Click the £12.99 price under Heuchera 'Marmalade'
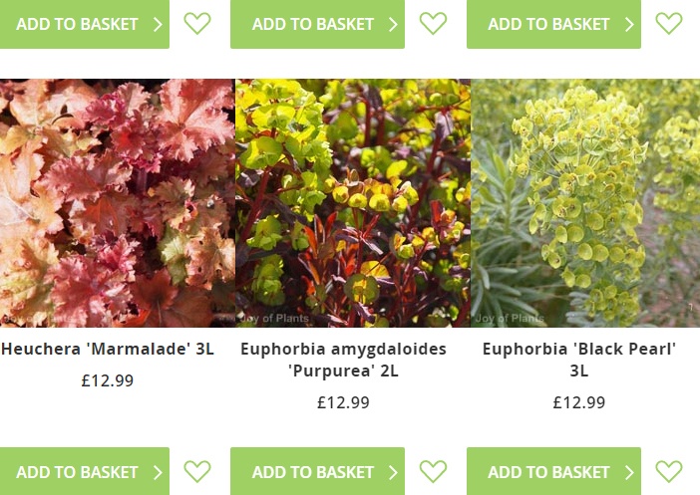Image resolution: width=700 pixels, height=495 pixels. (x=108, y=380)
